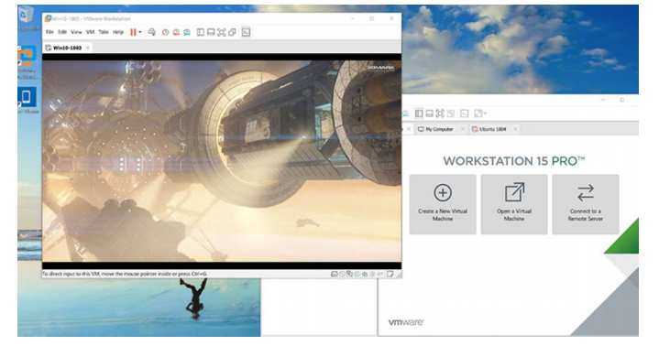Switch to the Ubuntu 1804 tab
This screenshot has height=346, width=659.
pos(492,129)
